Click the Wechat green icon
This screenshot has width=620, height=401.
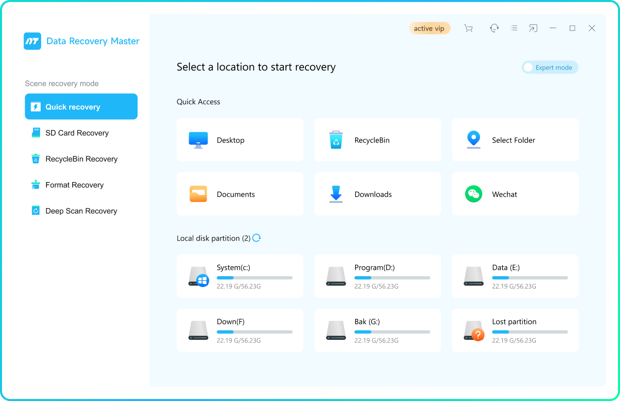[474, 194]
